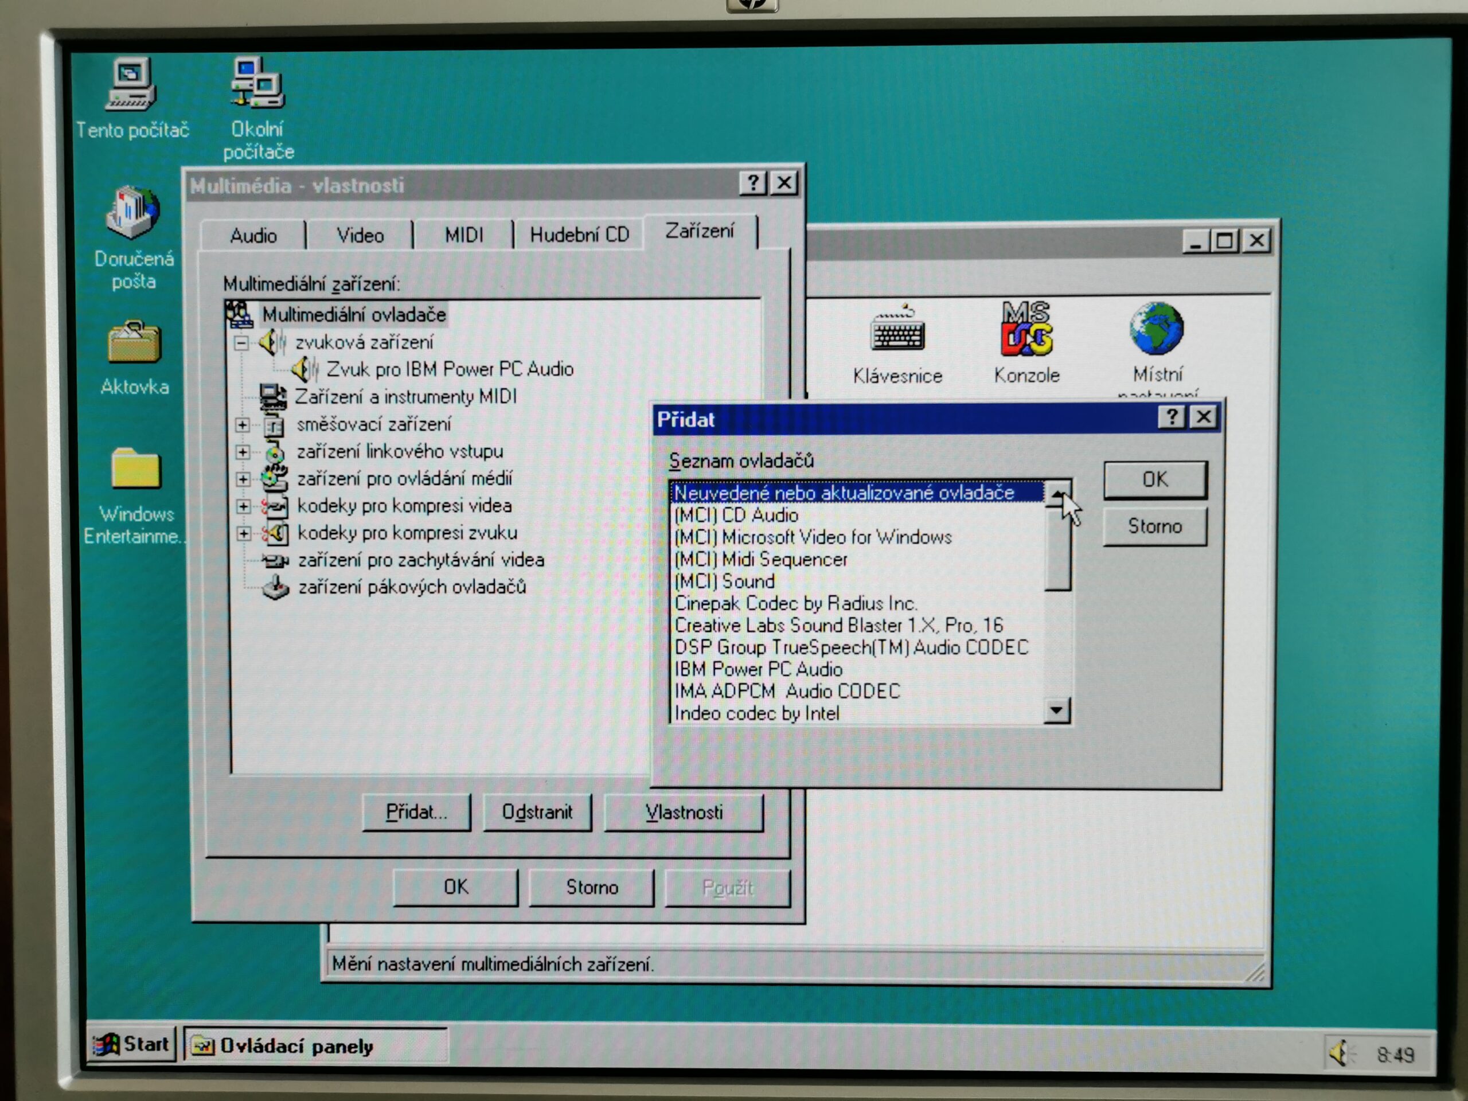Switch to the Hudební CD tab

pos(579,235)
